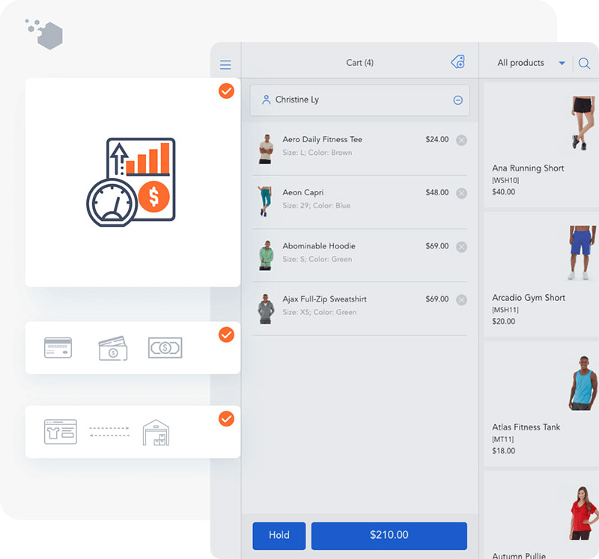599x559 pixels.
Task: Toggle checkmark on sales chart card
Action: (x=226, y=91)
